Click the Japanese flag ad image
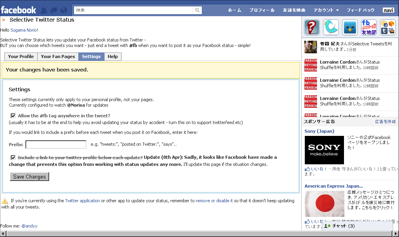This screenshot has height=237, width=399. [324, 204]
